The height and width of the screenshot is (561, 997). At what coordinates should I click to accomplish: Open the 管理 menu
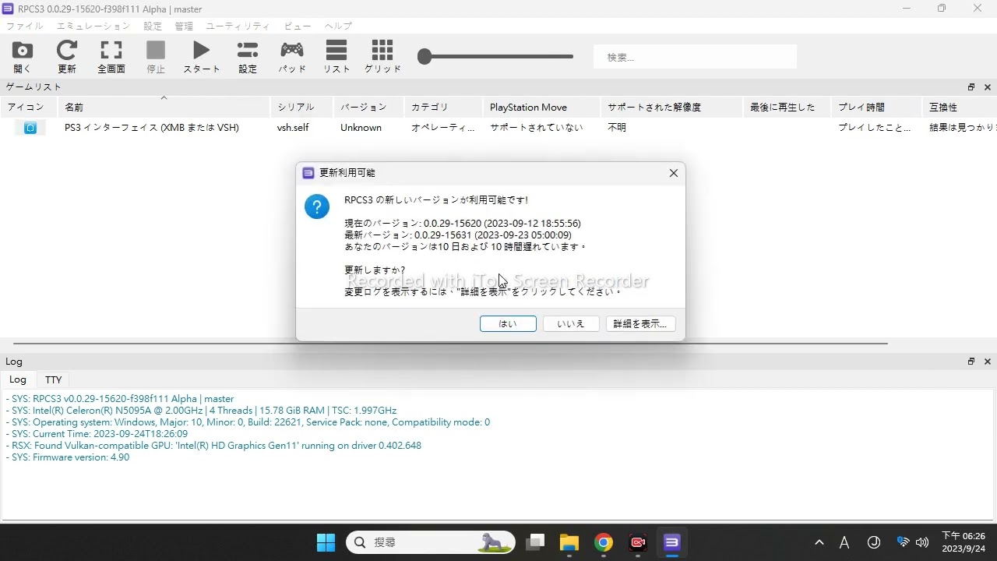pos(184,26)
